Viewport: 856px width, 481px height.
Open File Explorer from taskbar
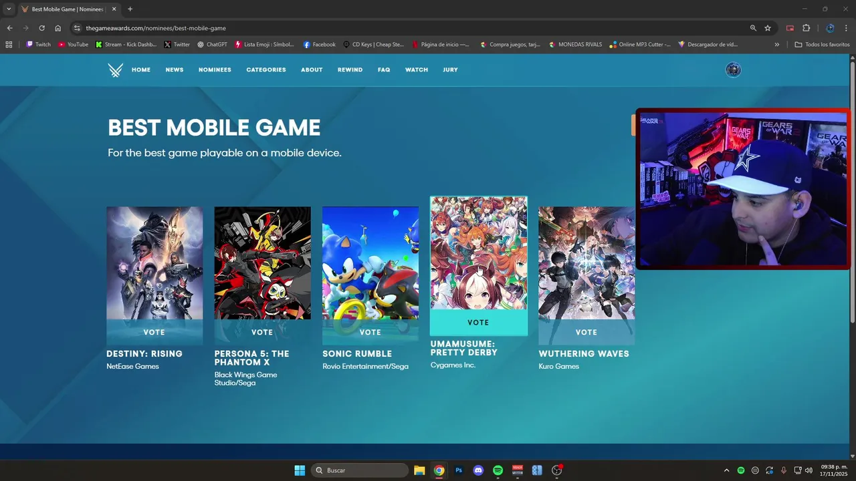[x=419, y=470]
